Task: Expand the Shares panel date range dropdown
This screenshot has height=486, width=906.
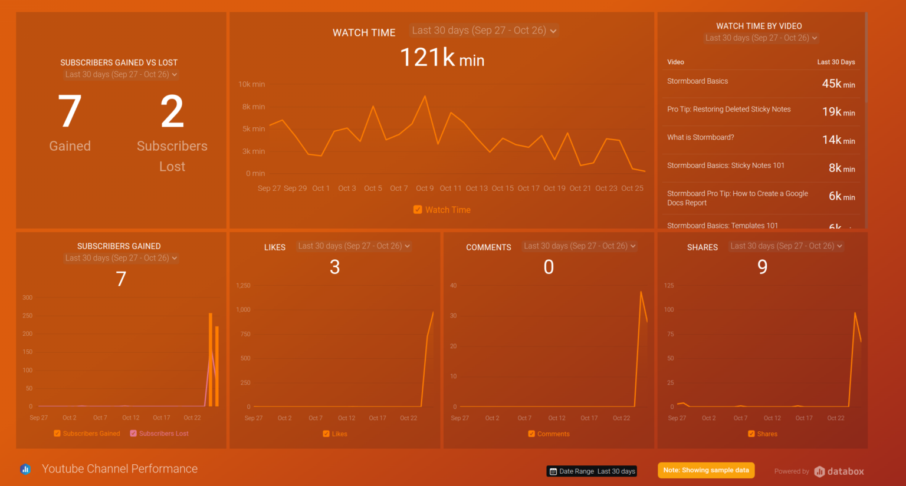Action: tap(786, 246)
